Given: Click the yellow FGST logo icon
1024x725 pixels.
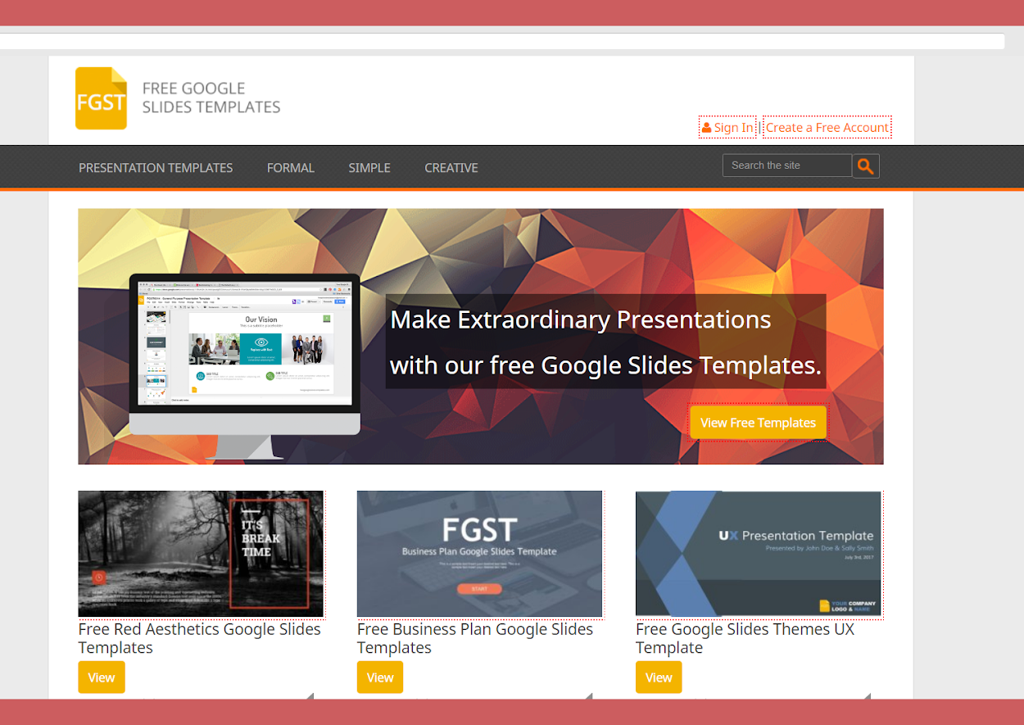Looking at the screenshot, I should 101,98.
